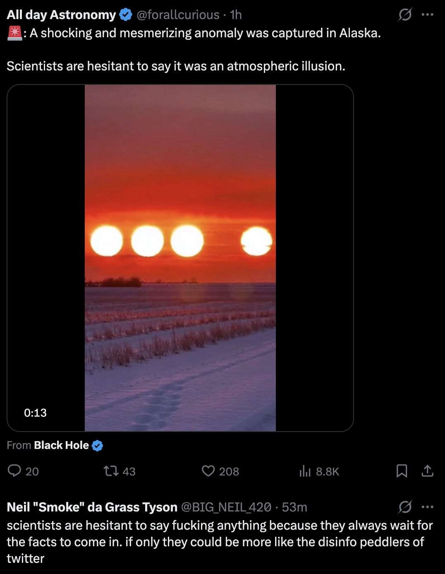Open All day Astronomy profile name

[x=61, y=15]
